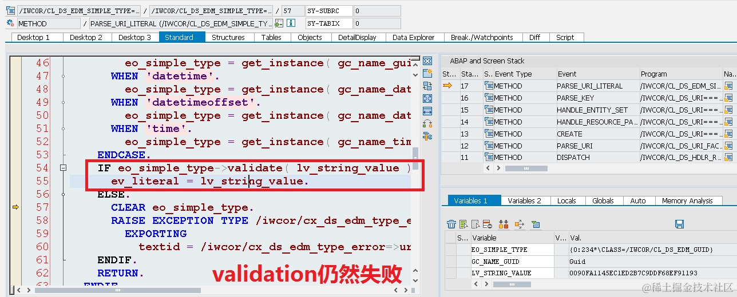Close the tool via the X icon beside source code
This screenshot has width=737, height=297.
(427, 61)
